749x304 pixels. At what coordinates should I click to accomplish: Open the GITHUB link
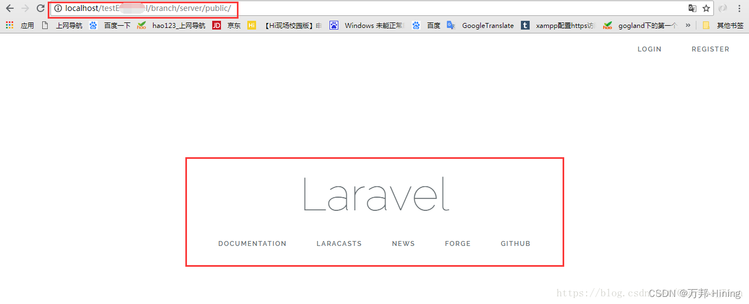[x=515, y=244]
